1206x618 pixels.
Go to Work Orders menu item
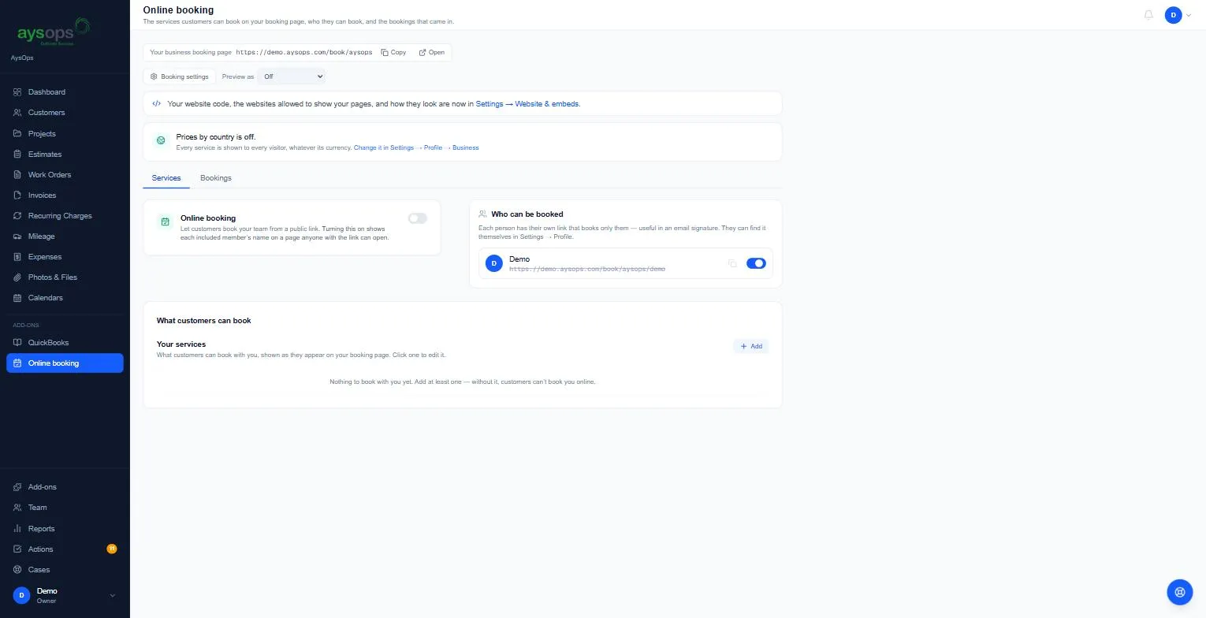click(65, 174)
